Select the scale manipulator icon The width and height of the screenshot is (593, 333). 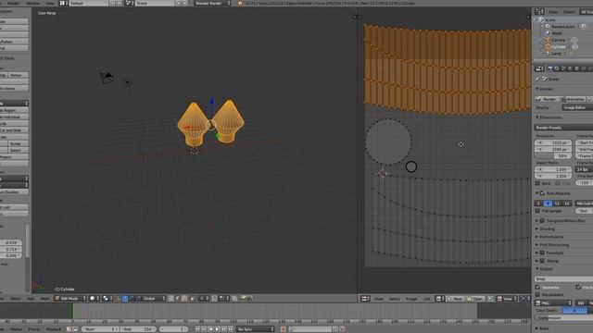(x=138, y=298)
